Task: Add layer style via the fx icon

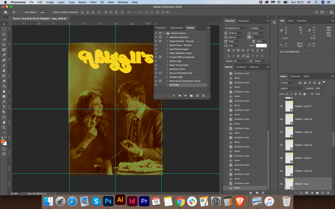Action: (301, 193)
